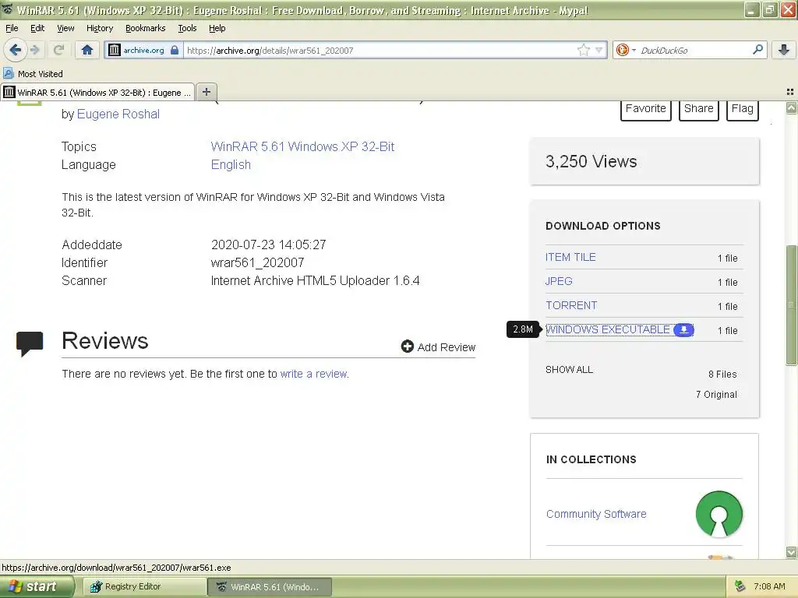Open the TORRENT download option

[571, 305]
